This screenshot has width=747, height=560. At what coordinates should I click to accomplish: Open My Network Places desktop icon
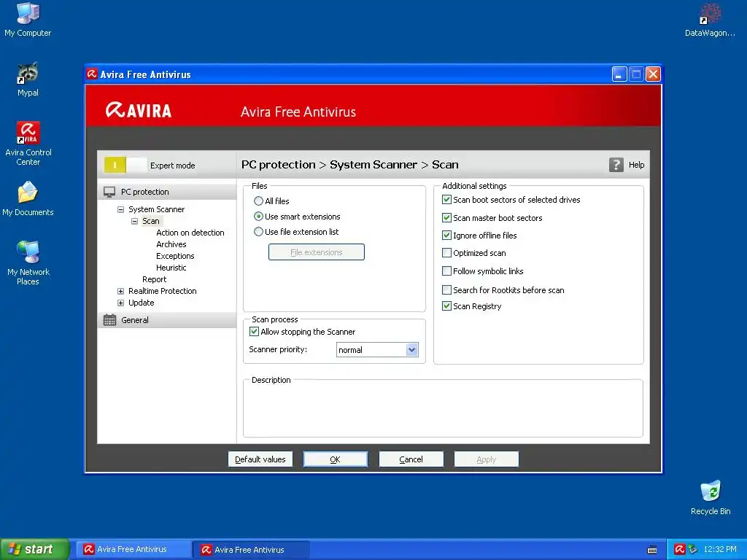coord(28,262)
